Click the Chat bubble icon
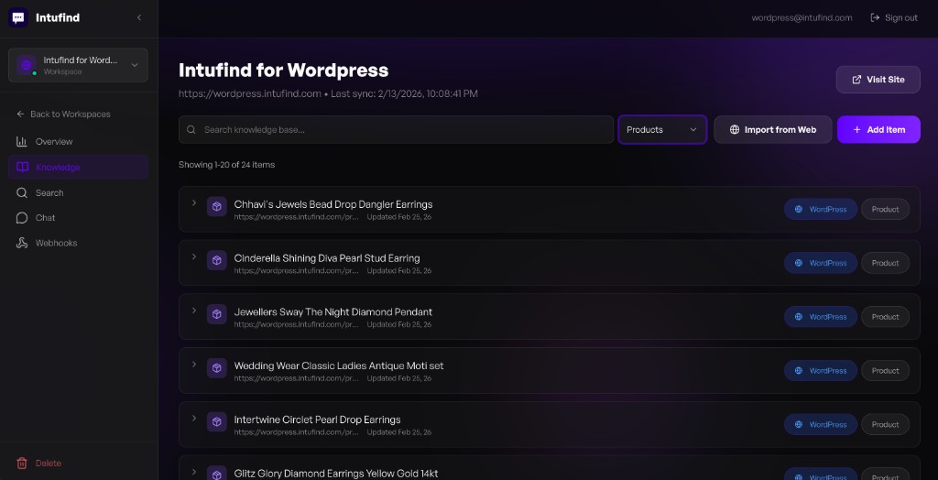Image resolution: width=938 pixels, height=480 pixels. pyautogui.click(x=22, y=218)
